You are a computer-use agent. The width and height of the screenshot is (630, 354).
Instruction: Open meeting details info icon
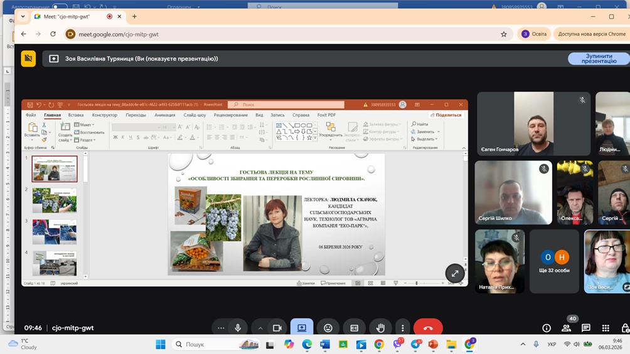tap(547, 328)
